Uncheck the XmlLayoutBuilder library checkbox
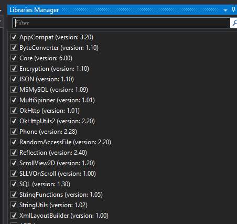The height and width of the screenshot is (224, 237). pos(14,216)
